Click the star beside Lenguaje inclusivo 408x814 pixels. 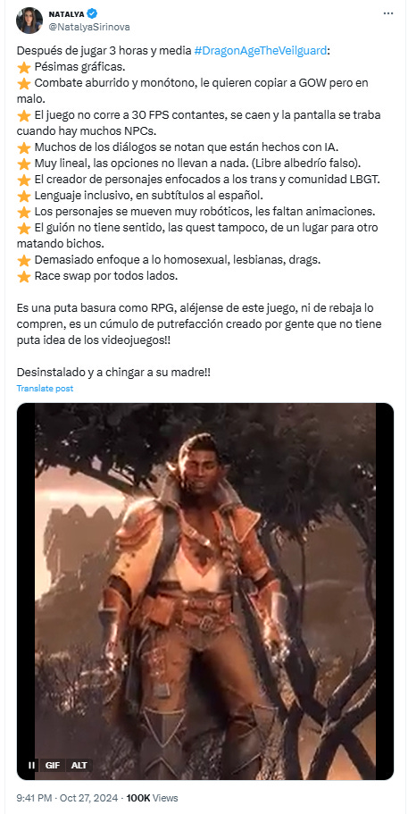click(24, 197)
